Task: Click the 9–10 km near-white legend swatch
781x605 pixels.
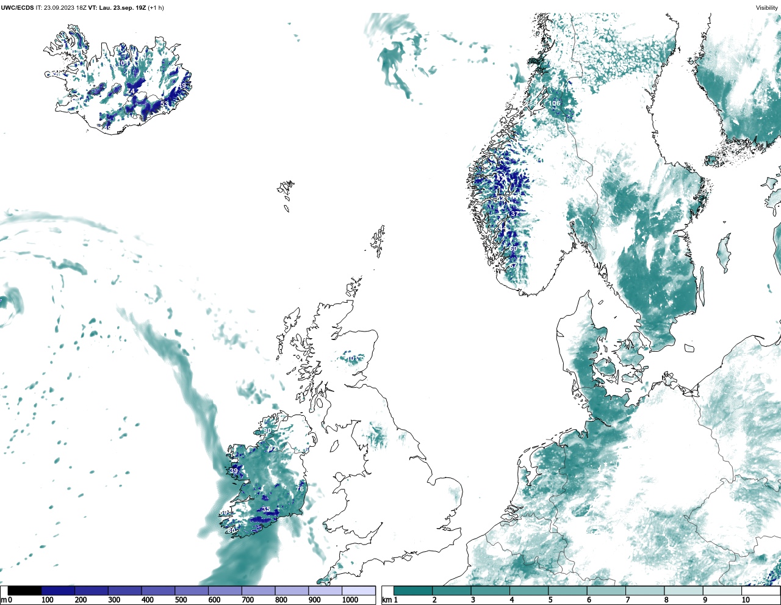Action: coord(723,591)
